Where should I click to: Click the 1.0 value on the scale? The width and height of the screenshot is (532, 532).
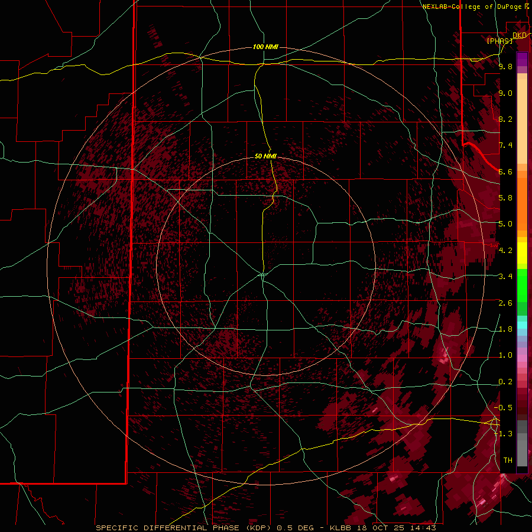pyautogui.click(x=505, y=355)
